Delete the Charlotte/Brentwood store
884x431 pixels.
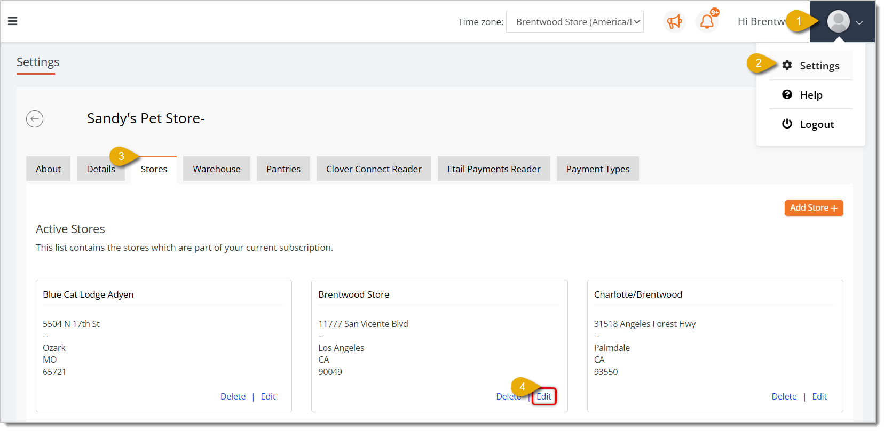[x=784, y=396]
